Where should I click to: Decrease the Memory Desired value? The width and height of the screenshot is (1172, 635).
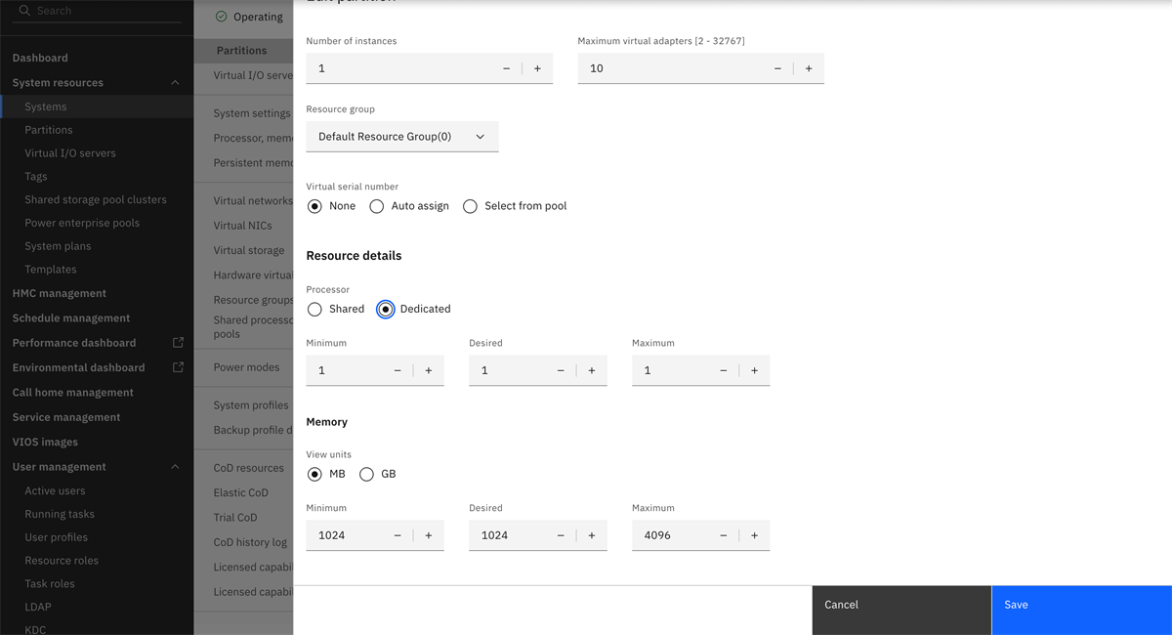click(561, 535)
